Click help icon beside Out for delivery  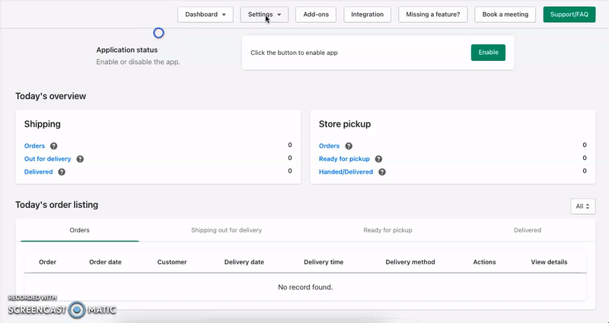[80, 159]
